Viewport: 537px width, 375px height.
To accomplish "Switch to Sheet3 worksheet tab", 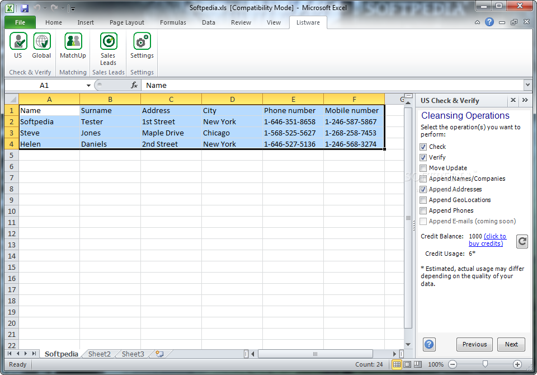I will click(133, 354).
